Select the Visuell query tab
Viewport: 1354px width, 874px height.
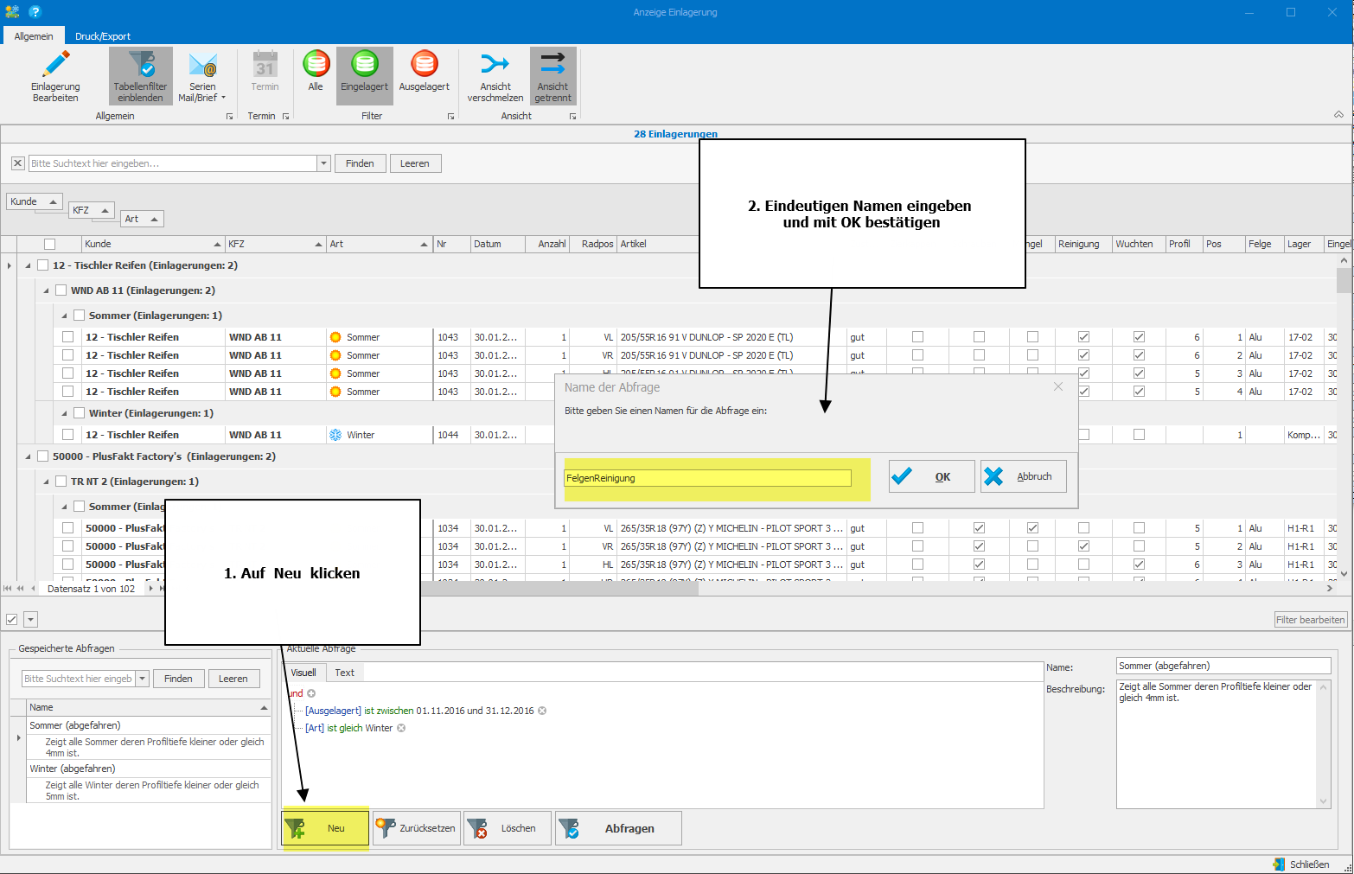[303, 673]
